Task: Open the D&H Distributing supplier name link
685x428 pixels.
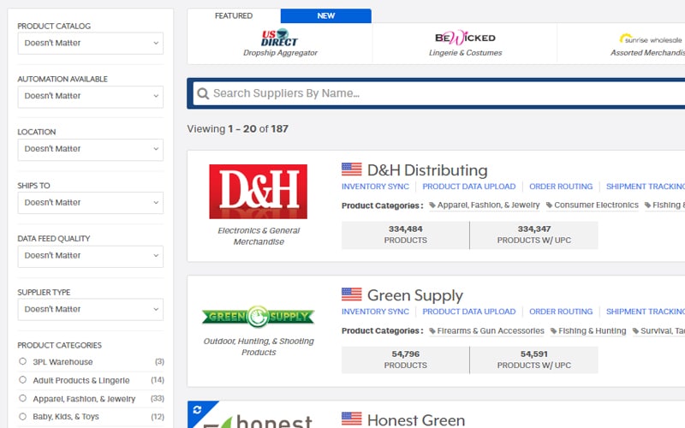Action: pos(426,170)
